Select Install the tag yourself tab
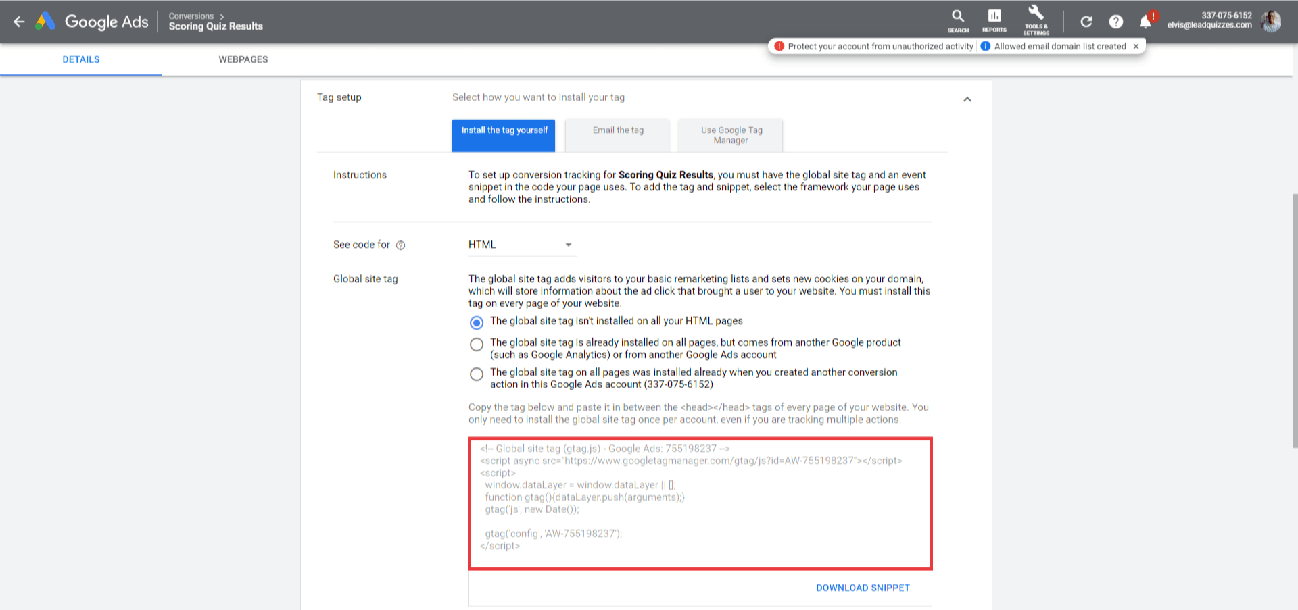Screen dimensions: 1298x610 point(504,135)
